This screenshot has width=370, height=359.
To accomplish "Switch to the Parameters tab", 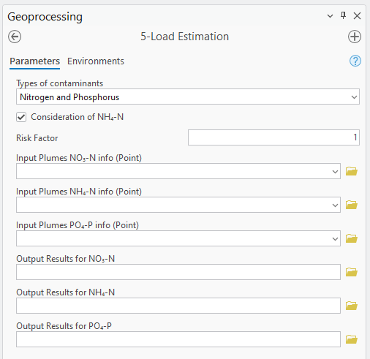I will click(x=34, y=61).
